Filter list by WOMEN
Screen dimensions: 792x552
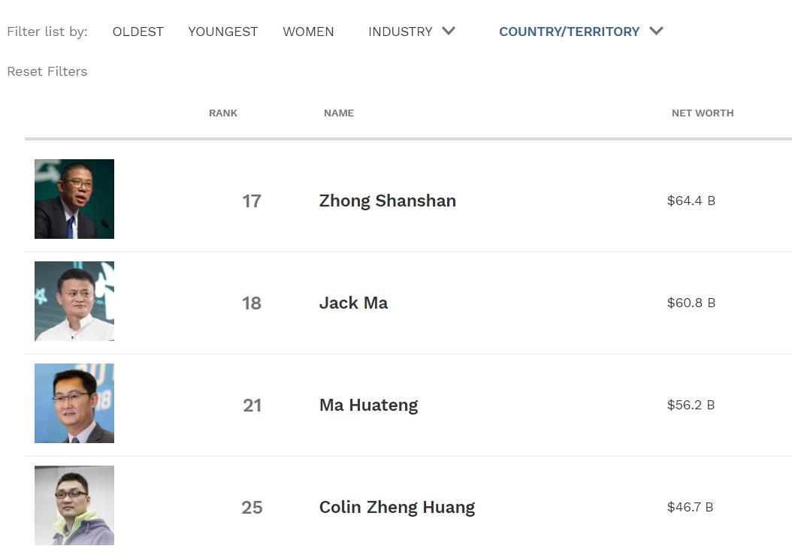pos(308,32)
